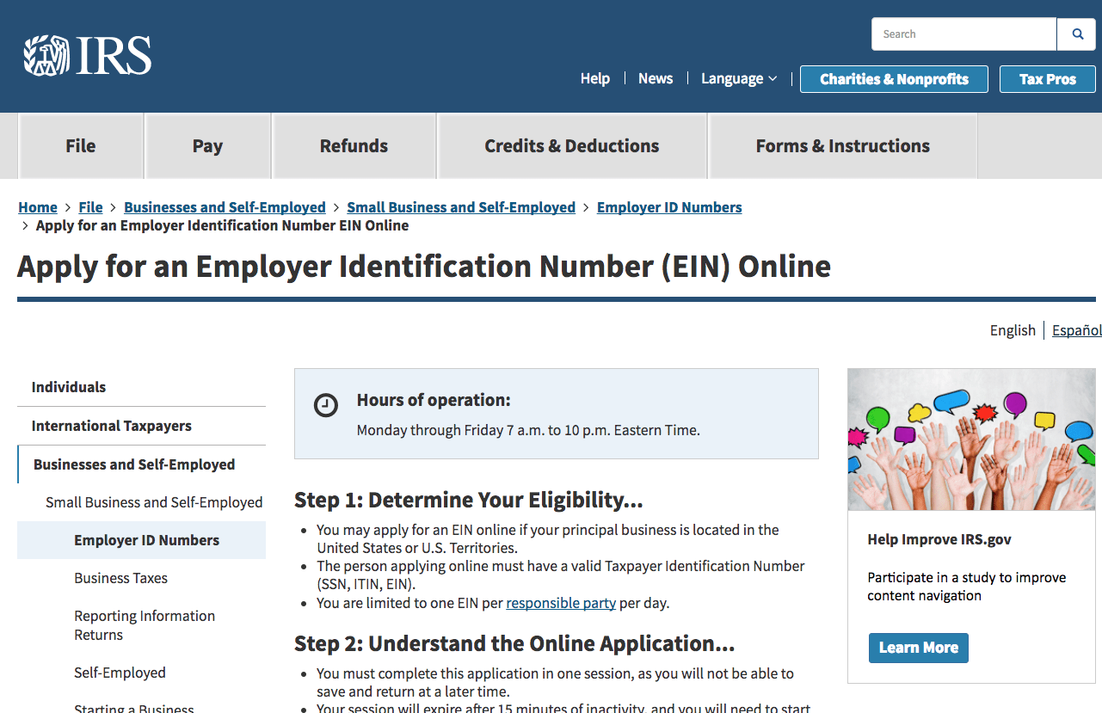Switch the page language to Español
The width and height of the screenshot is (1102, 713).
[x=1076, y=329]
